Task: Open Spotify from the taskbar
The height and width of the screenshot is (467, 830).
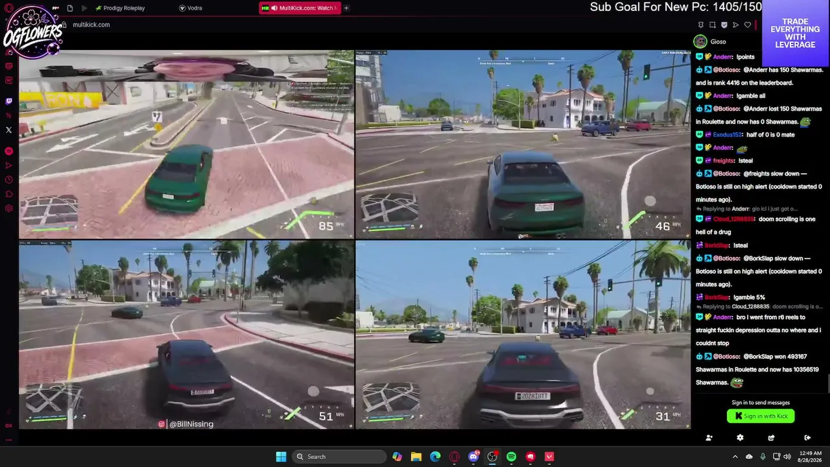Action: point(512,457)
